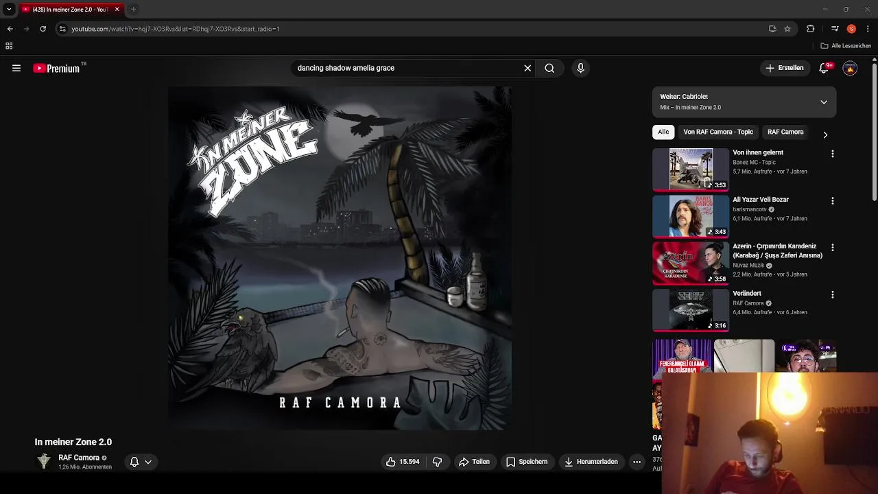Image resolution: width=878 pixels, height=494 pixels.
Task: Open the barismancotv channel link
Action: point(750,209)
